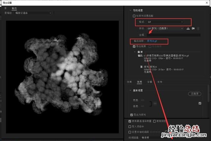Toggle 使用最高渲染质量 checkbox
Image resolution: width=211 pixels, height=141 pixels.
[x=130, y=121]
